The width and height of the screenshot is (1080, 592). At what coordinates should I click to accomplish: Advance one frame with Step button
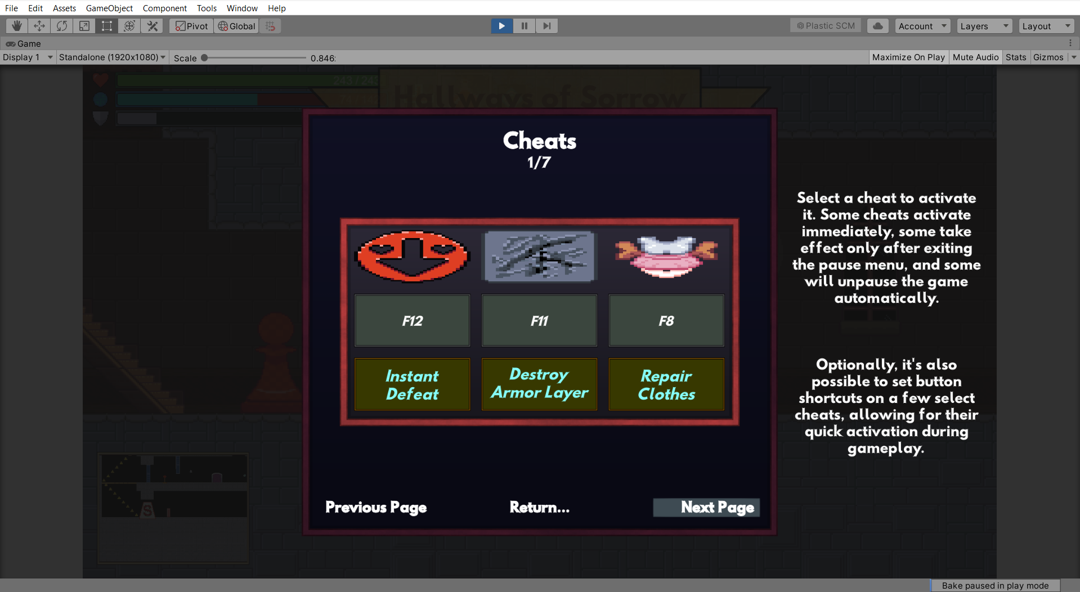point(546,26)
